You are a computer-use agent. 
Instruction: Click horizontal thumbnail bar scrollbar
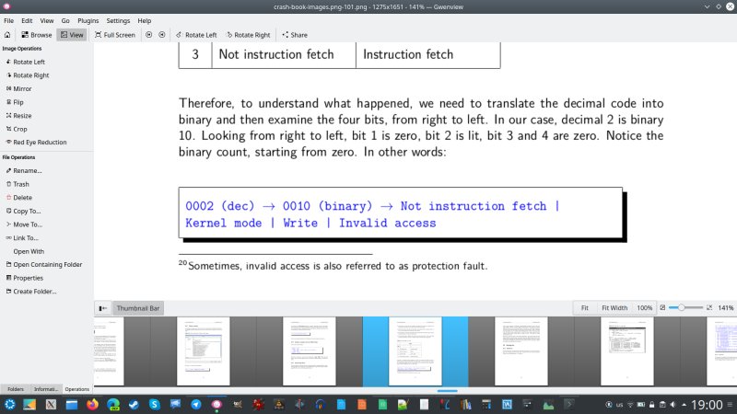[x=447, y=390]
